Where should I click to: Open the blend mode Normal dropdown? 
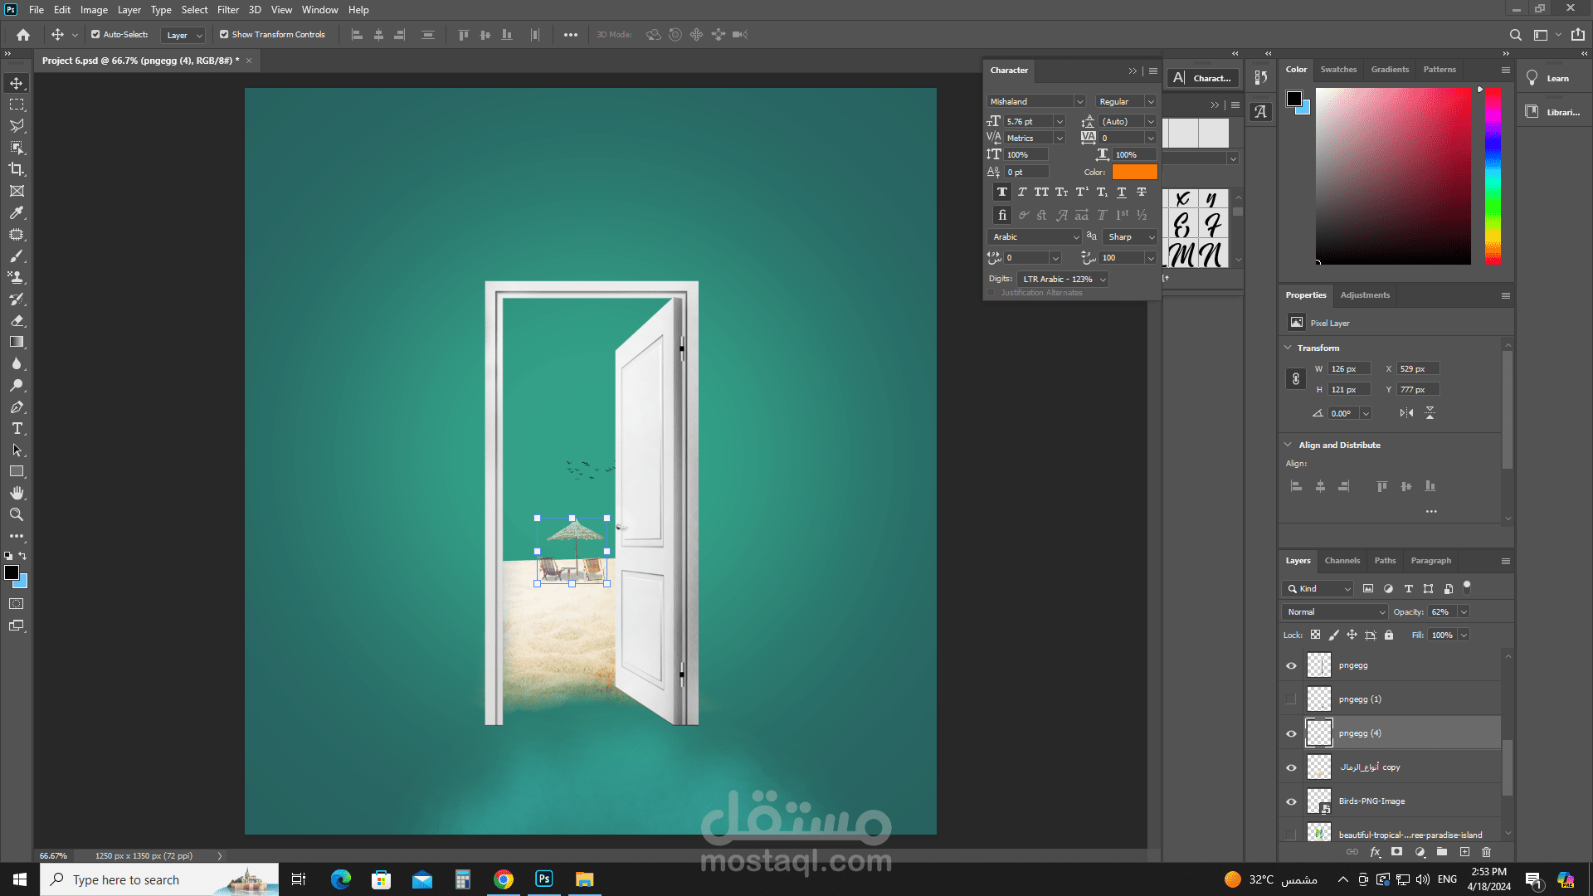[1335, 612]
